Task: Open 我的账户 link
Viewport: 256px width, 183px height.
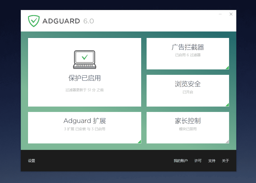Action: click(181, 161)
